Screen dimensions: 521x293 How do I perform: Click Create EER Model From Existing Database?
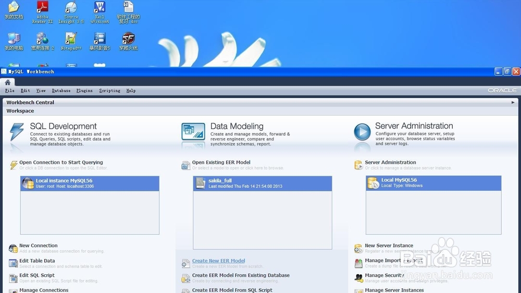point(241,275)
